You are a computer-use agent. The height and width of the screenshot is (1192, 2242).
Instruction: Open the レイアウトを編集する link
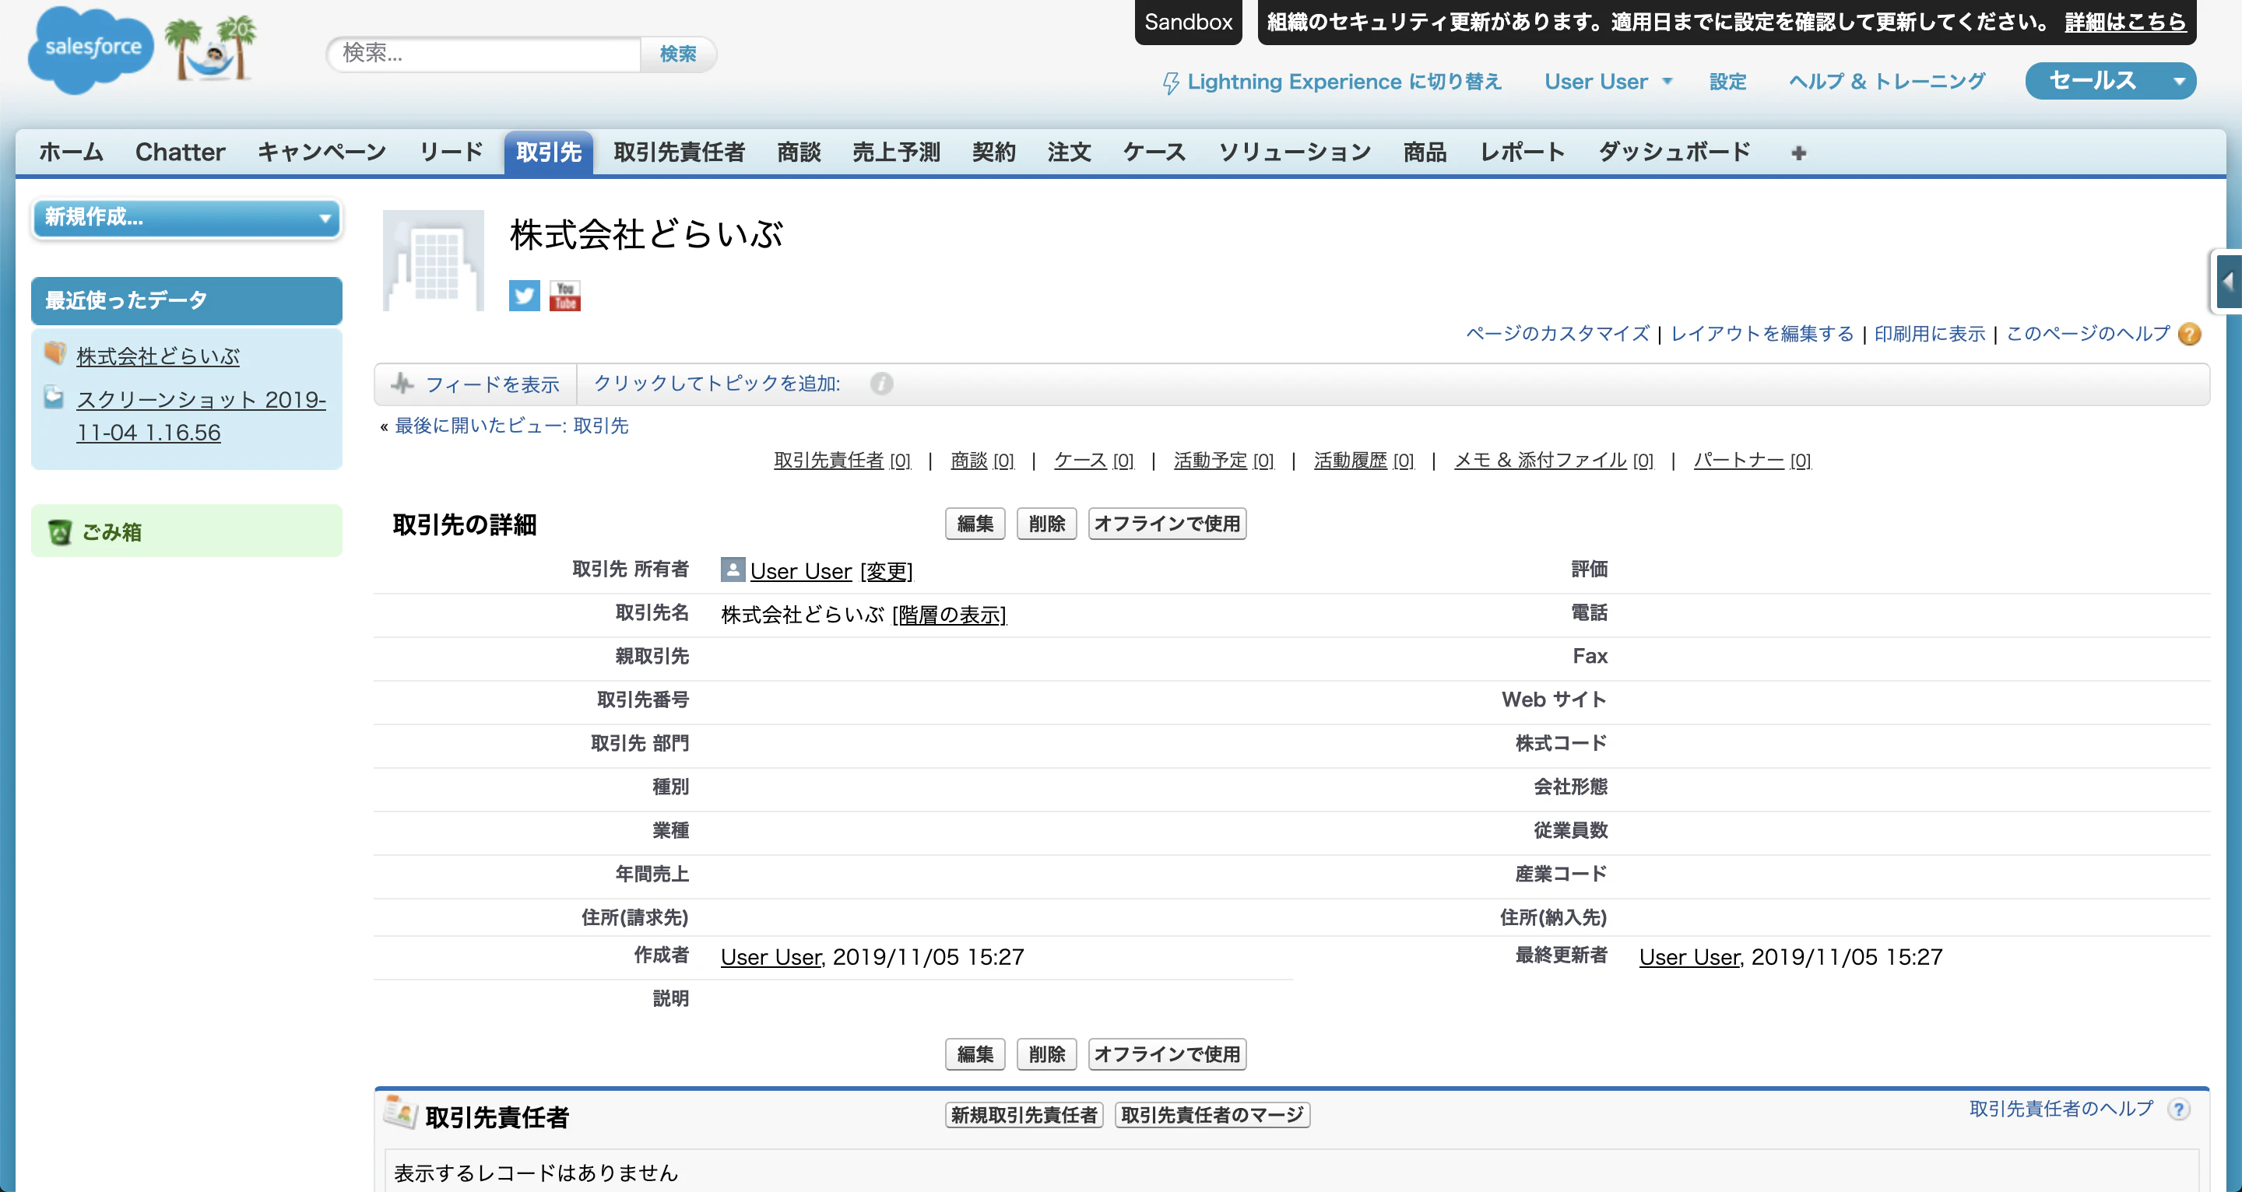click(1762, 334)
